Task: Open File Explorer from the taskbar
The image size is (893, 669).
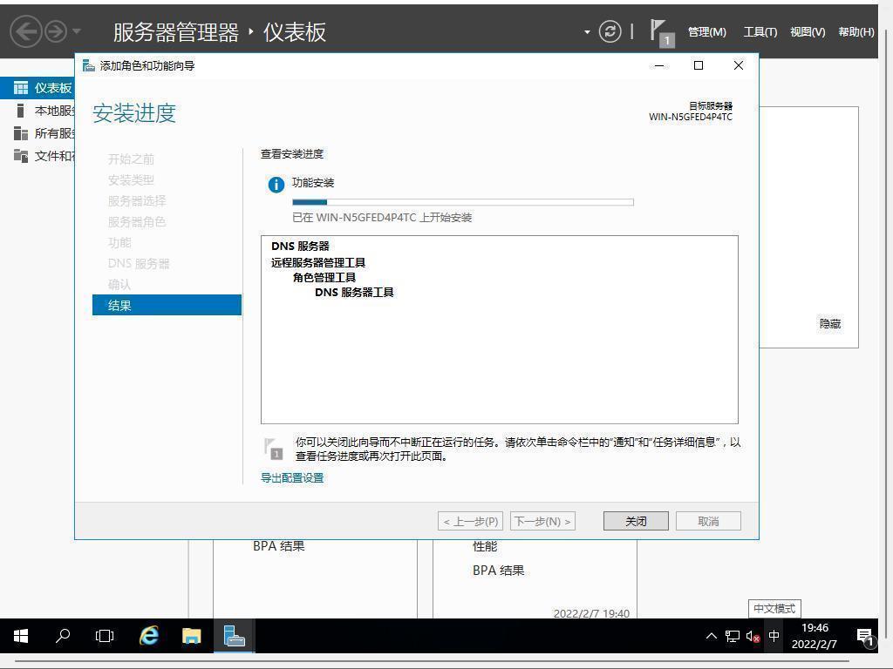Action: click(191, 636)
